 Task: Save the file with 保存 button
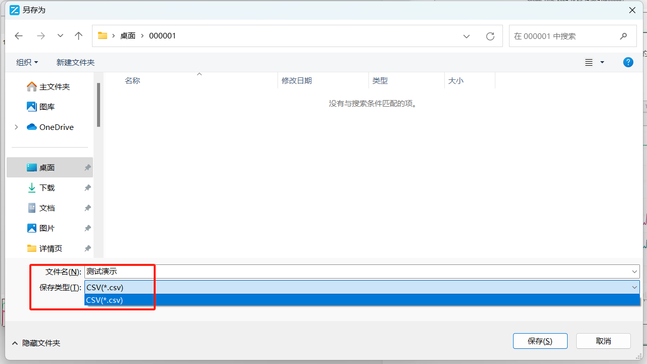540,341
